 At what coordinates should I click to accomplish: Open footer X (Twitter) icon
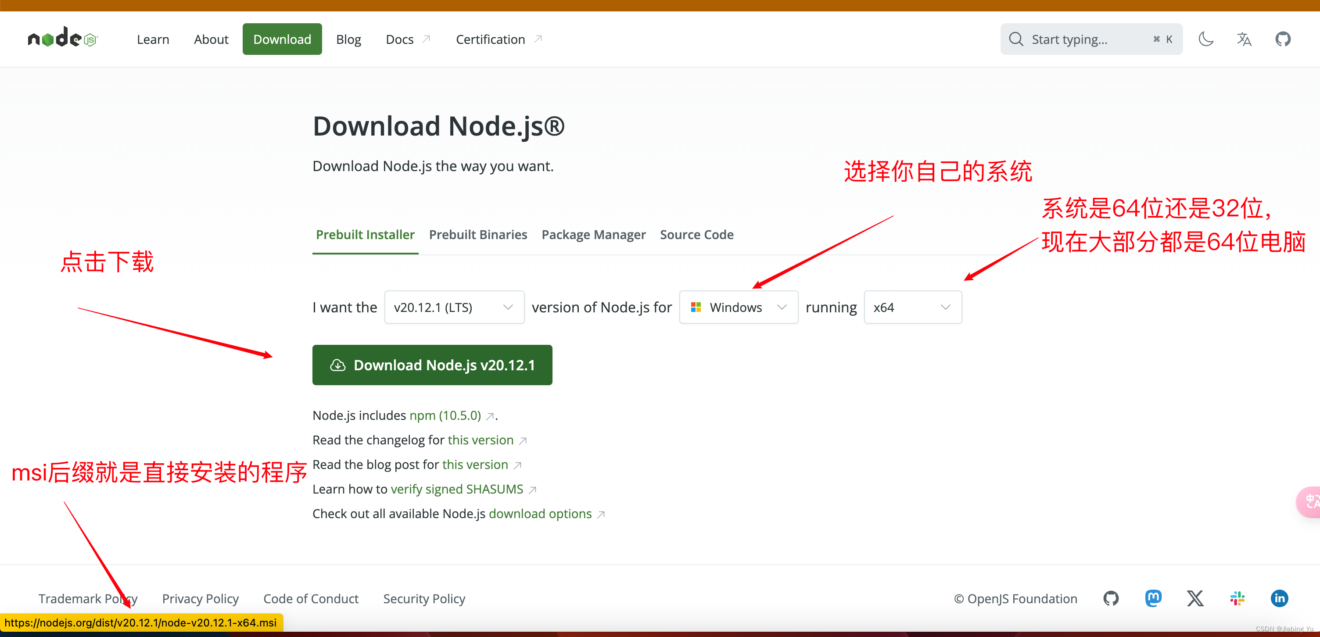(1195, 598)
